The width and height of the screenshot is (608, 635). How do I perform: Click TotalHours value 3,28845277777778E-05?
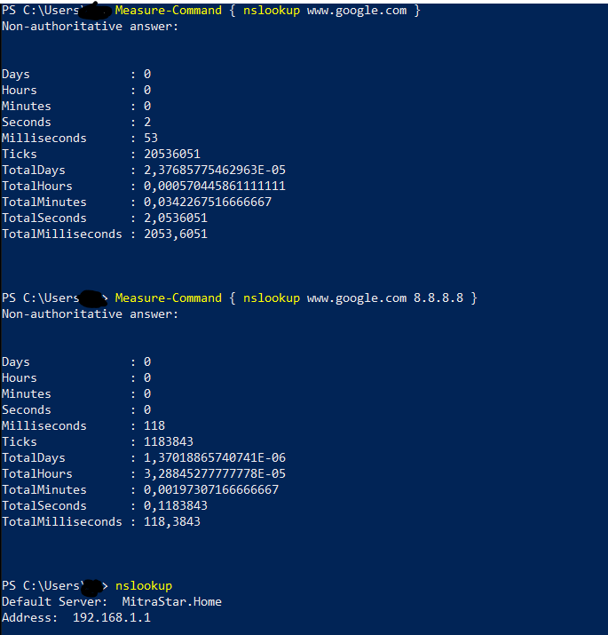tap(215, 474)
